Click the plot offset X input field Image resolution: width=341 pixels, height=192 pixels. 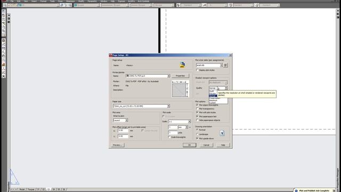[123, 130]
